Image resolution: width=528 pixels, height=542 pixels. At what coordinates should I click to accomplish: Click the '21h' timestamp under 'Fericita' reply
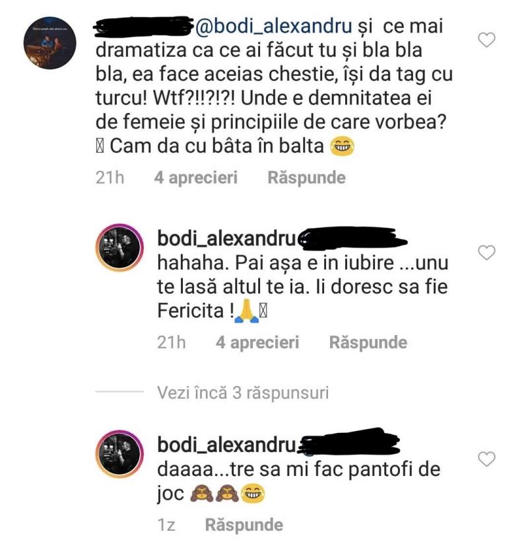[171, 342]
